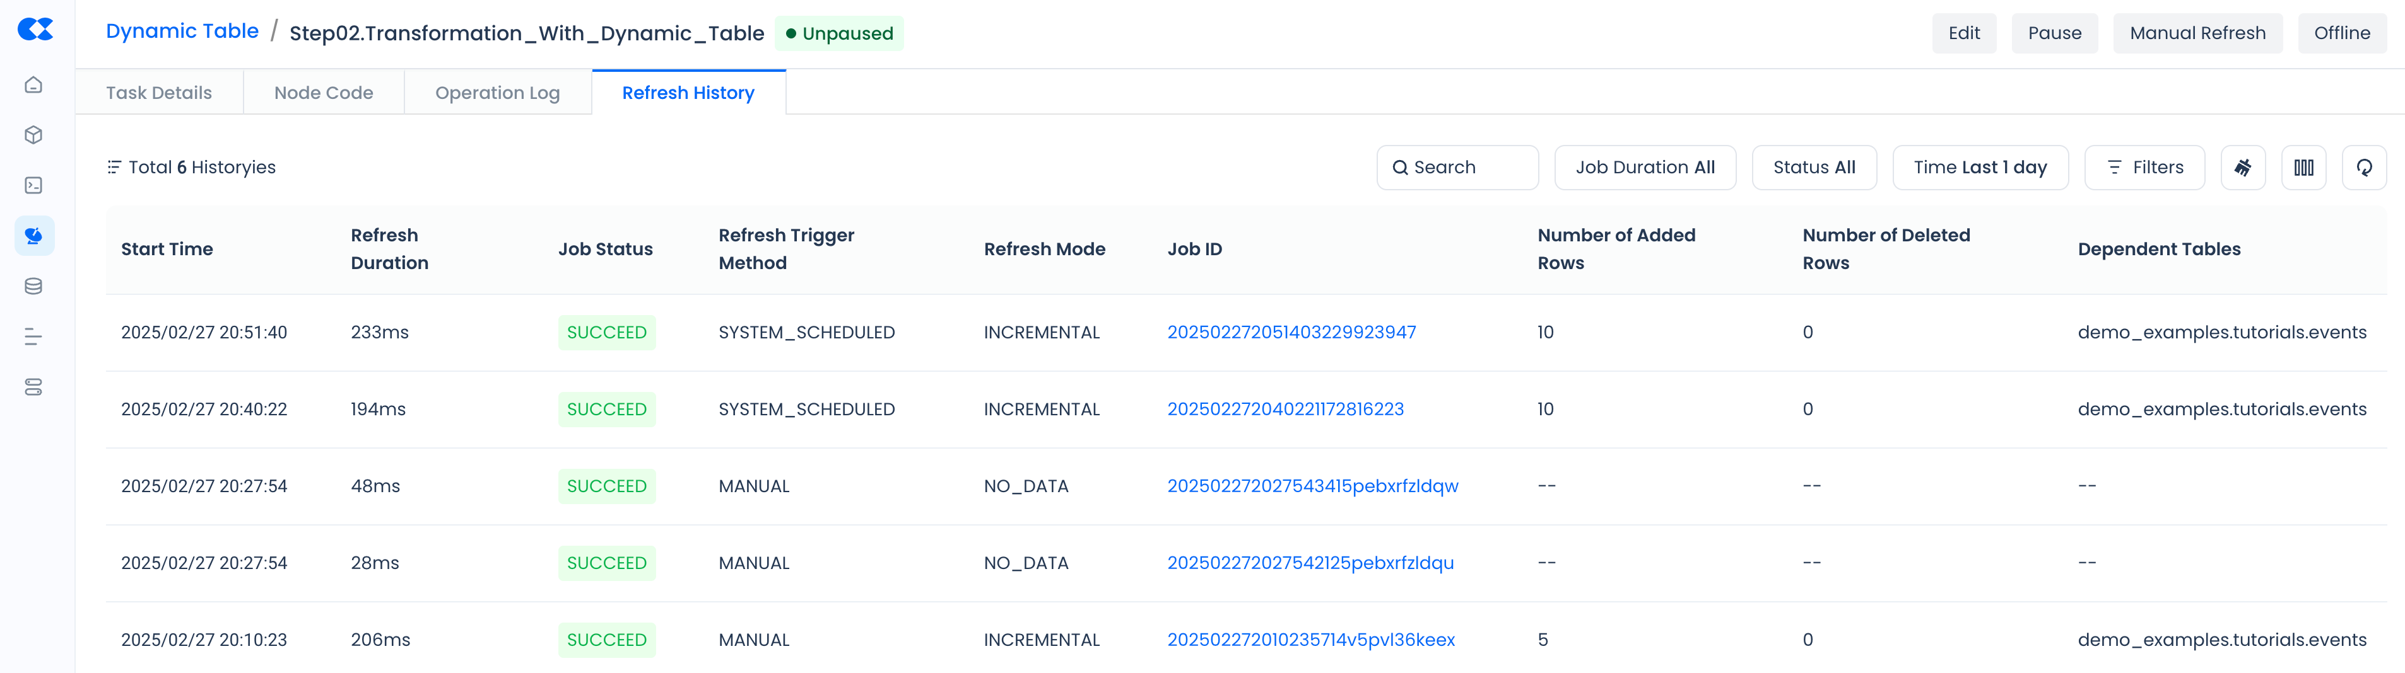The height and width of the screenshot is (673, 2405).
Task: Click the database cylinder sidebar icon
Action: (33, 286)
